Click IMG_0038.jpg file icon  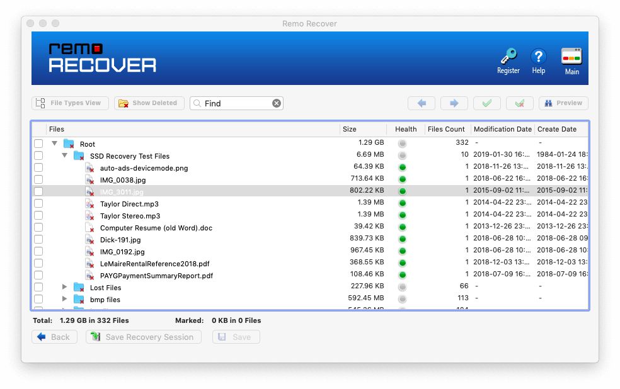coord(89,179)
